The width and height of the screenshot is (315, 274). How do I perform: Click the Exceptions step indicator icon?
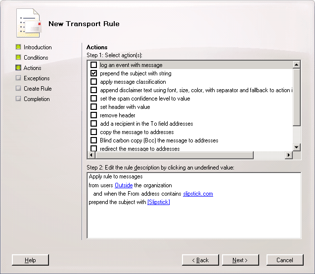[18, 78]
